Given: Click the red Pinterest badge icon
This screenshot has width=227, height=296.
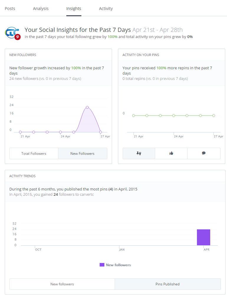Looking at the screenshot, I should pos(18,37).
